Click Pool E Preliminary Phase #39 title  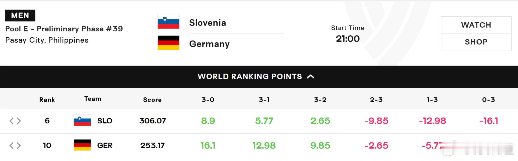[64, 29]
